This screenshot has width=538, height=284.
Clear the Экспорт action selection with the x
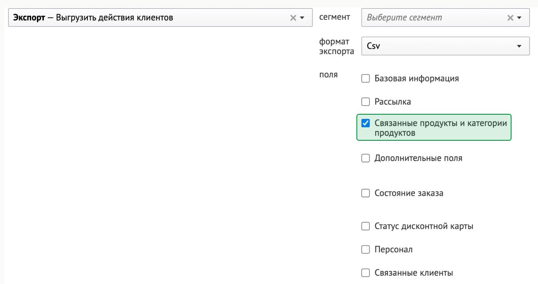(293, 18)
